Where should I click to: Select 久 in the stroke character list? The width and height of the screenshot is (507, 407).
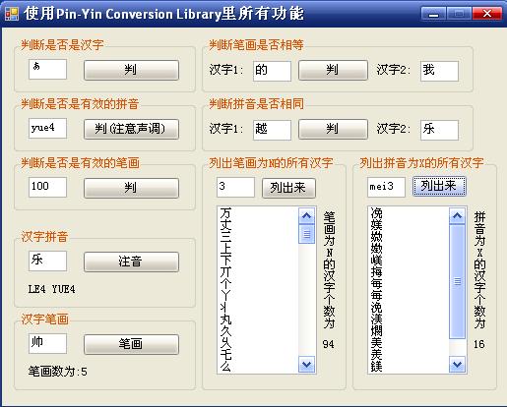[225, 330]
